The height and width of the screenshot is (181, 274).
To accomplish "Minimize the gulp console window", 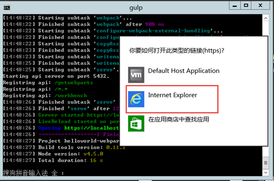I will 234,6.
